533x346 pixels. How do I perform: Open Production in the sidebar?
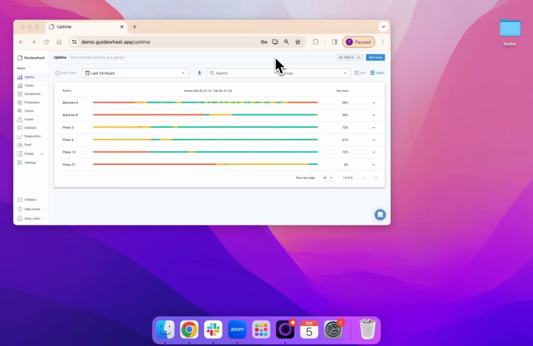(x=32, y=102)
